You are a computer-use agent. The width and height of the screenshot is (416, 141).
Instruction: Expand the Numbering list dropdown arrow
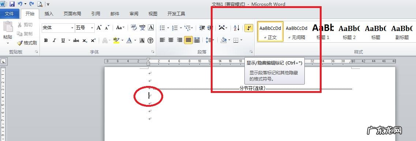pyautogui.click(x=181, y=28)
